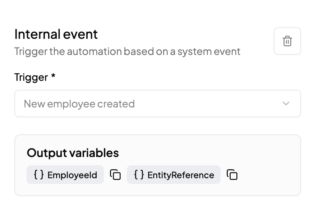This screenshot has height=217, width=314.
Task: Select the EmployeeId output variable chip
Action: (65, 175)
